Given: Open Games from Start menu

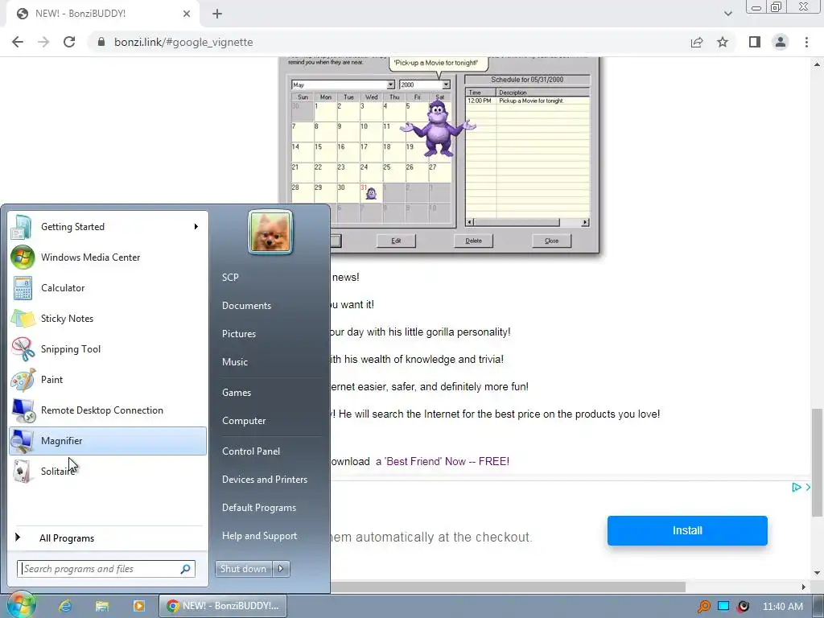Looking at the screenshot, I should coord(237,393).
